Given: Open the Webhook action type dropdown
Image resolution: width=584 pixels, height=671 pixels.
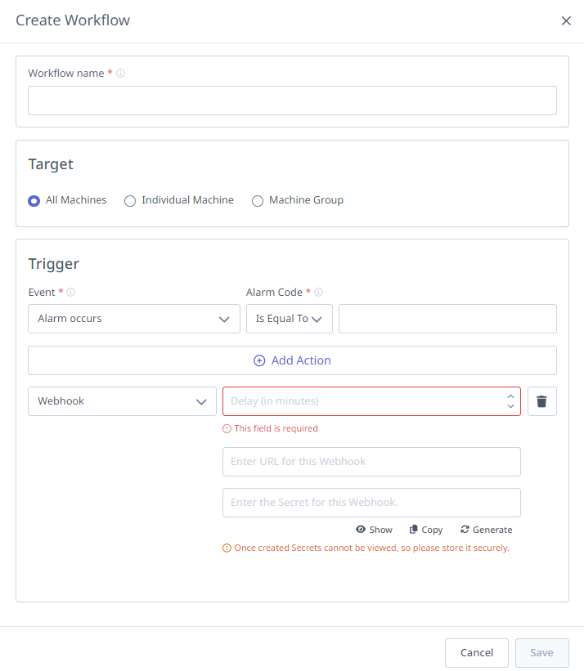Looking at the screenshot, I should click(122, 401).
